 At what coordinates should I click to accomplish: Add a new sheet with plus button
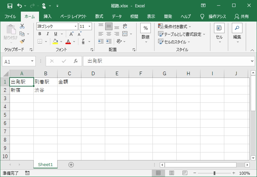click(71, 165)
